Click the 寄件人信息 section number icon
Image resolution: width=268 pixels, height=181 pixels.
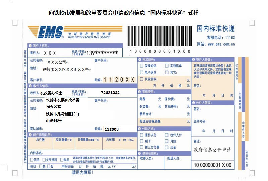30,46
